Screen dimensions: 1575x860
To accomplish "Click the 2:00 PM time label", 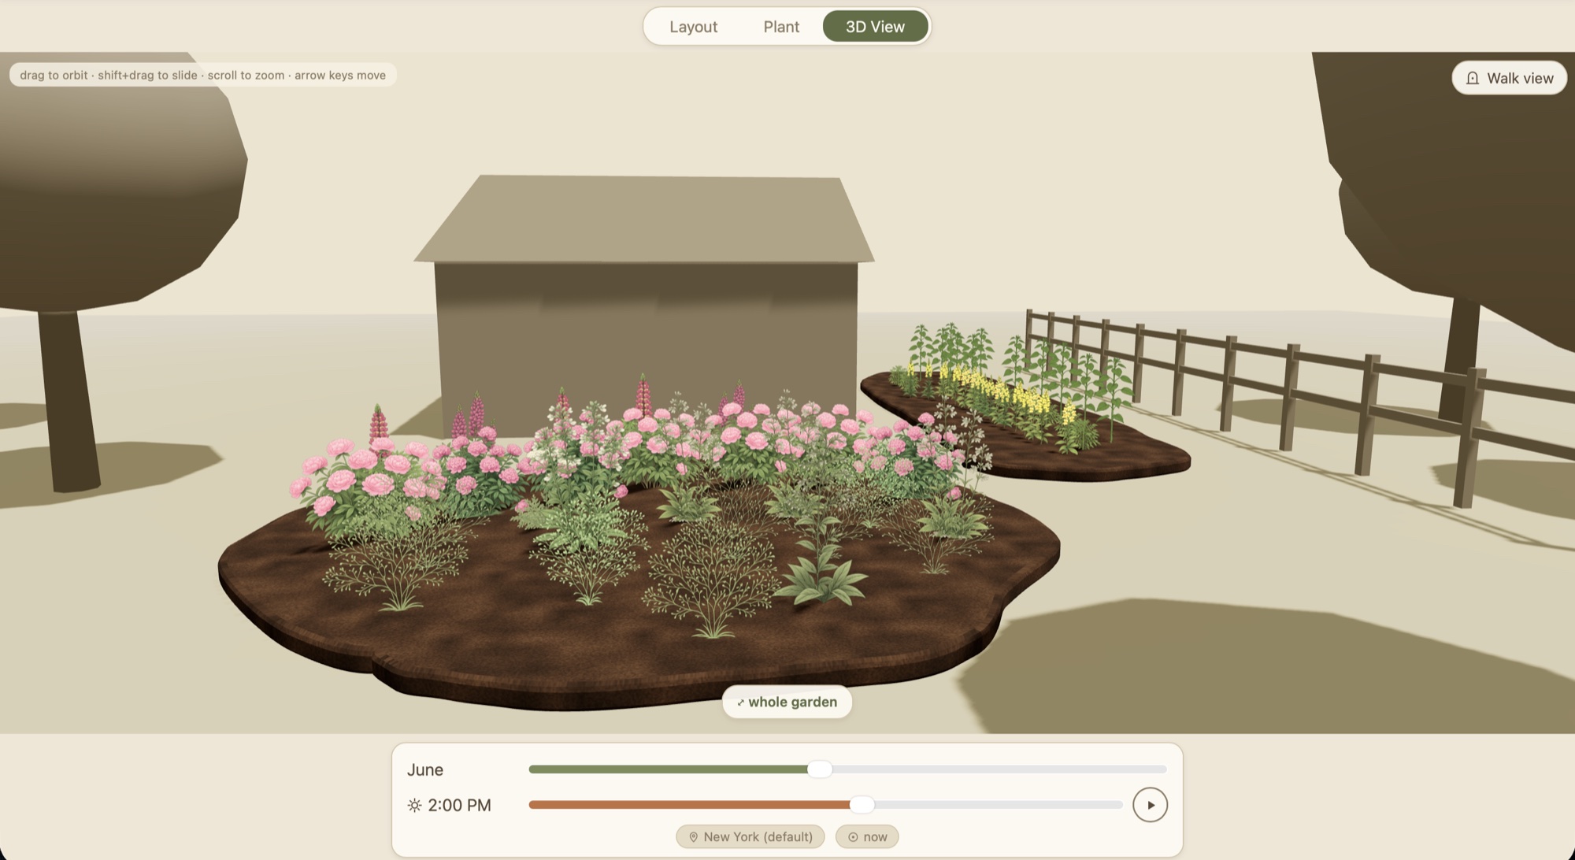I will (x=459, y=805).
